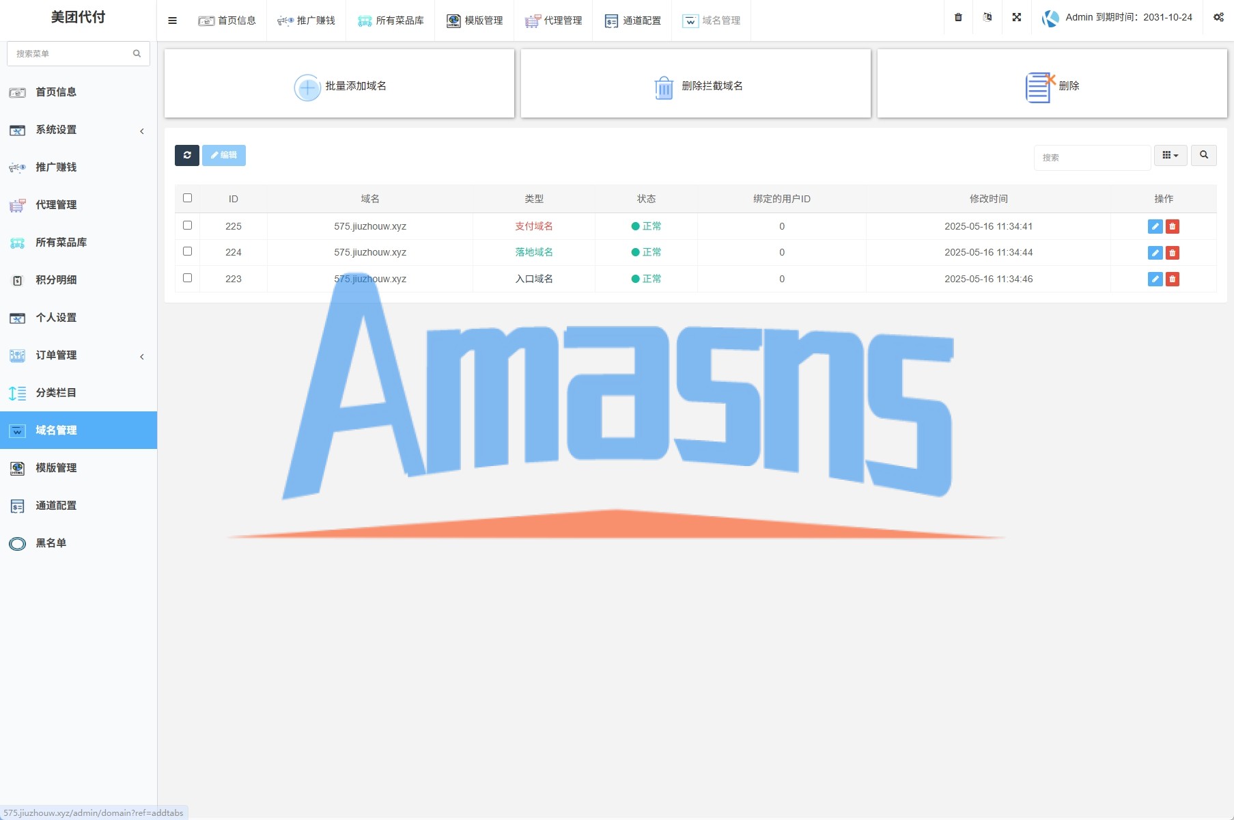Open the 推广赚钱 top tab

click(306, 20)
